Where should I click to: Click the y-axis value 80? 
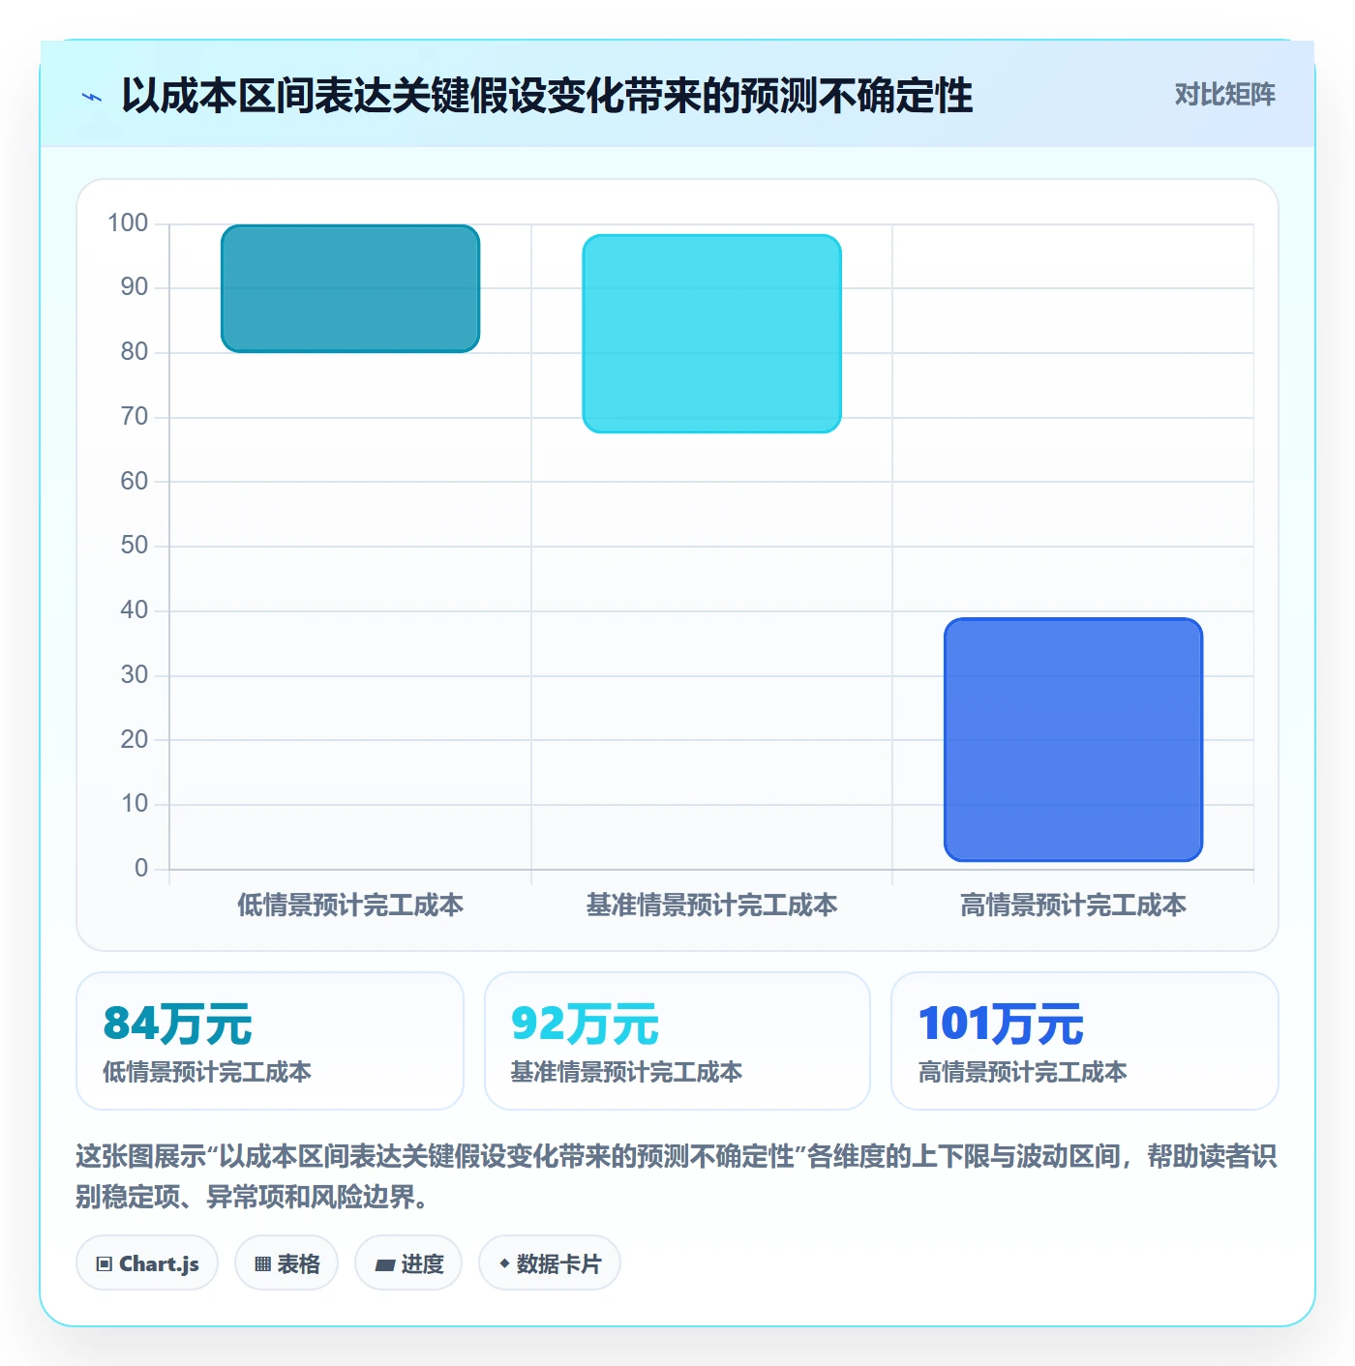click(135, 352)
